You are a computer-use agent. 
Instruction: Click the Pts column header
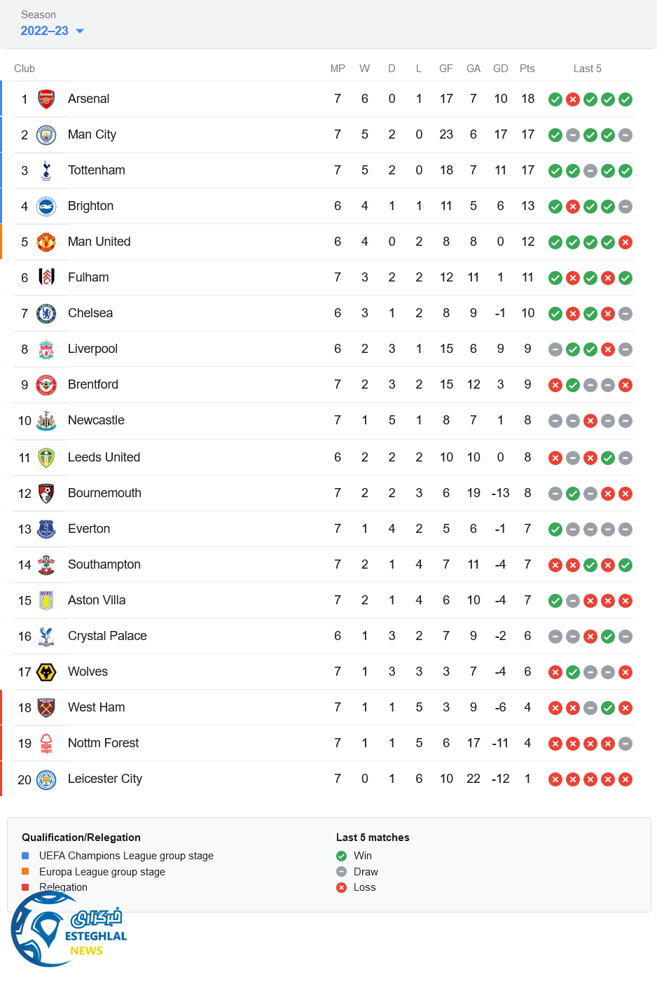coord(527,69)
